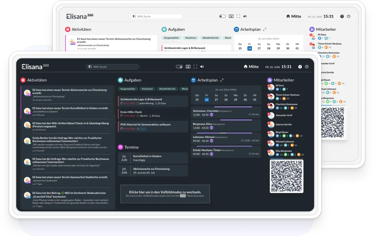This screenshot has height=236, width=374.
Task: Click Birgit Bauer's green WhatsApp badge, dark dashboard
Action: coord(284,136)
